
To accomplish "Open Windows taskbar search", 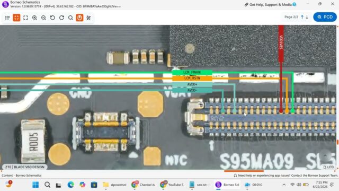I will tap(47, 185).
